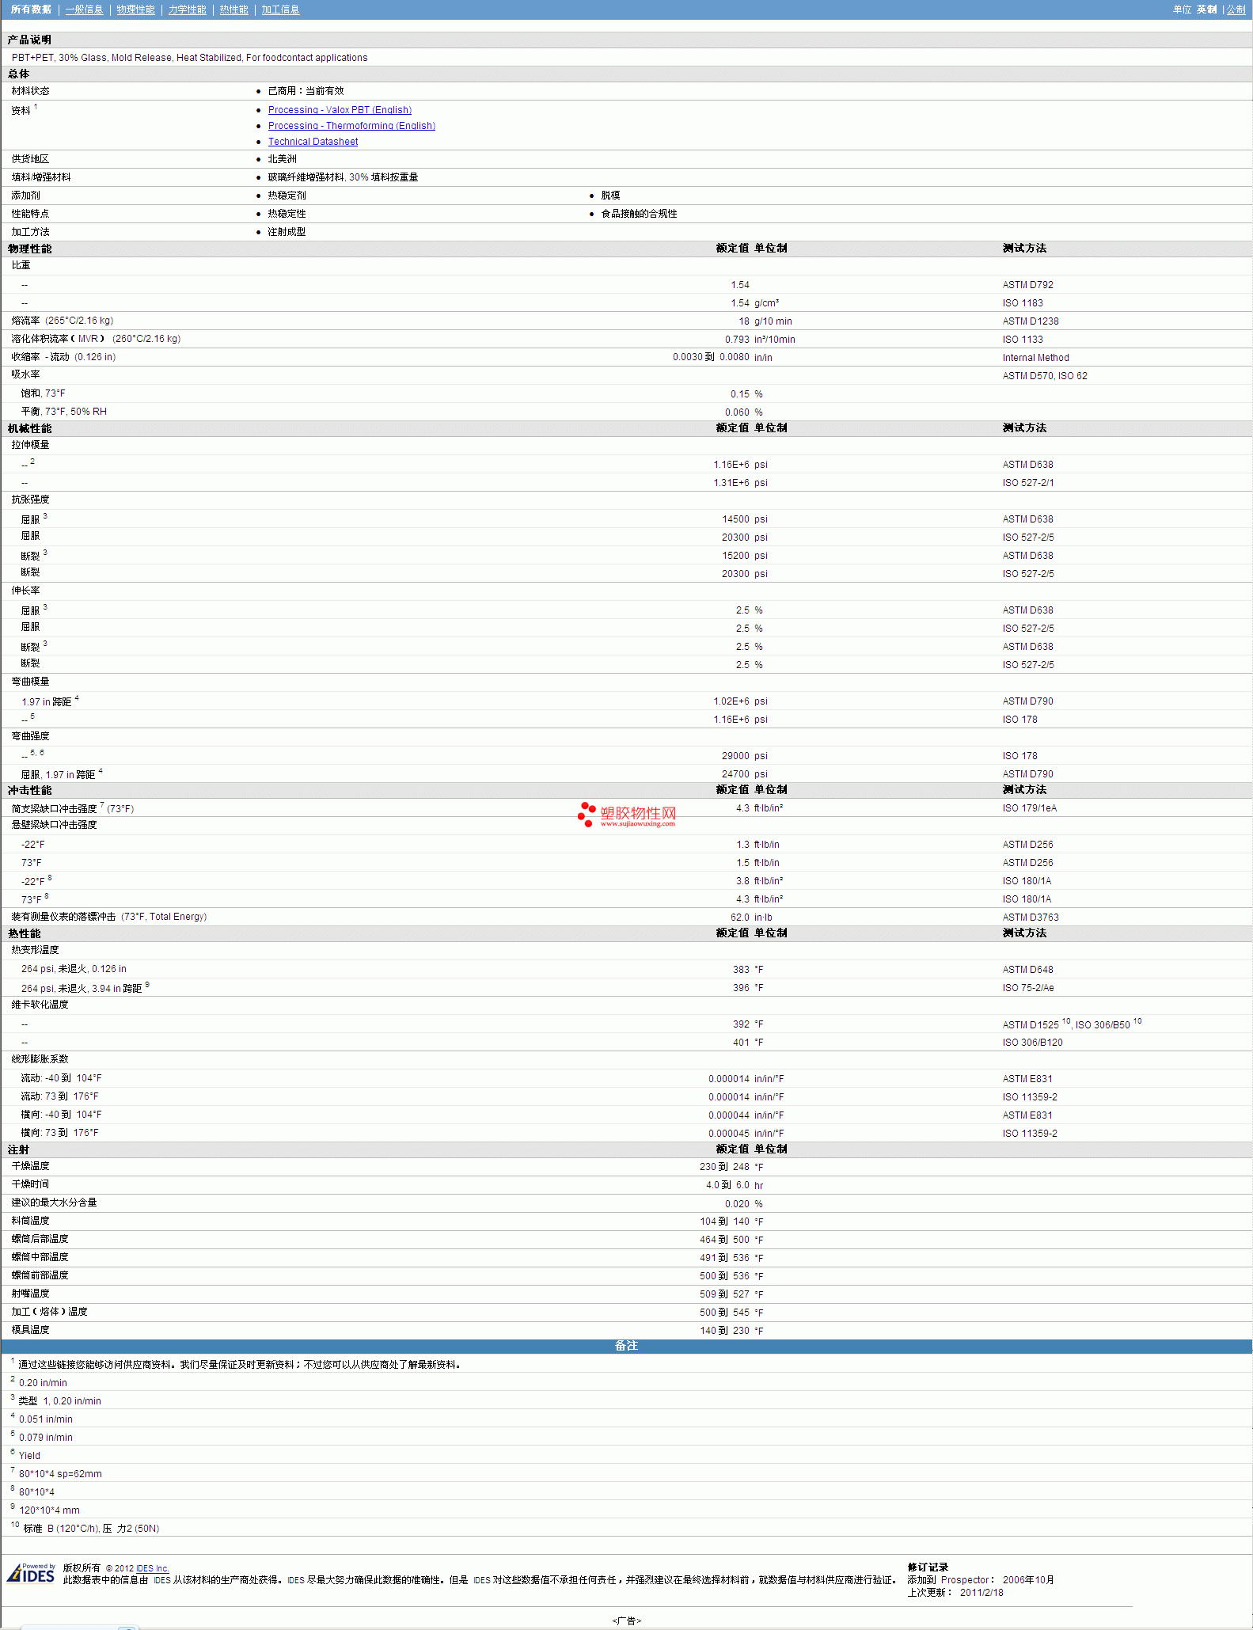Select the PBT+PET 30% Glass description text
This screenshot has height=1630, width=1253.
189,58
